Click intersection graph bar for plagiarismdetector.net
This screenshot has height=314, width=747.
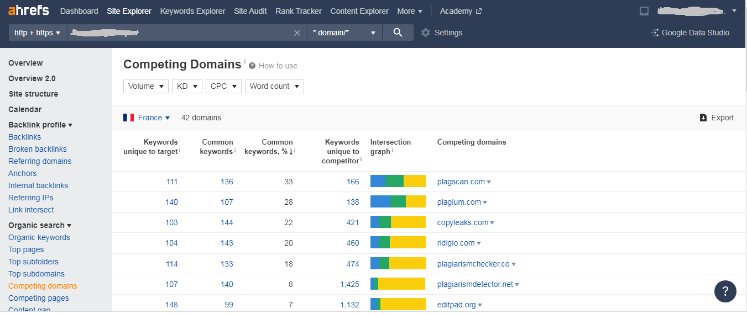click(x=398, y=284)
